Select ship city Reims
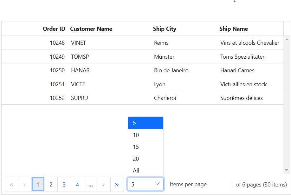 pos(161,43)
